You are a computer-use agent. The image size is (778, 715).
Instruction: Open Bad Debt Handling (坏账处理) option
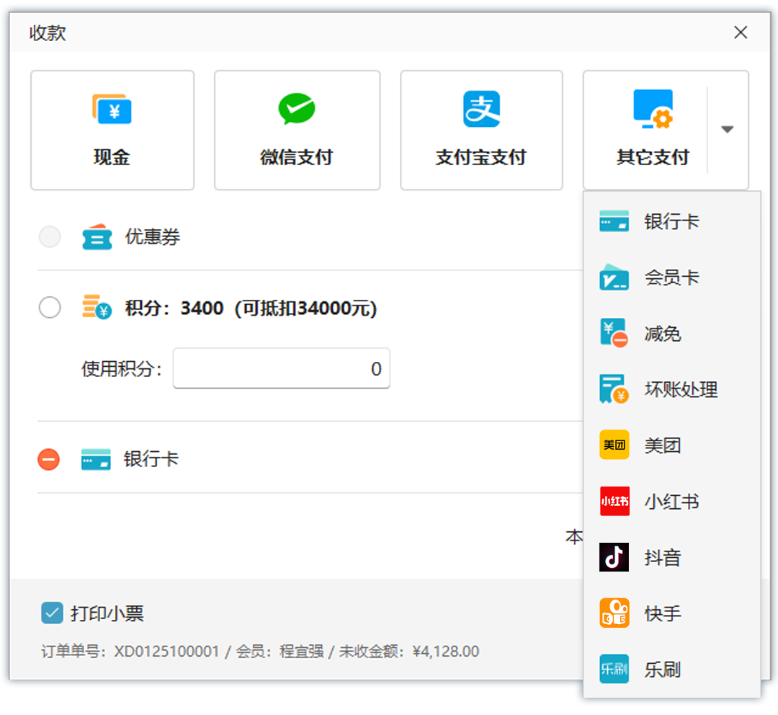point(680,390)
